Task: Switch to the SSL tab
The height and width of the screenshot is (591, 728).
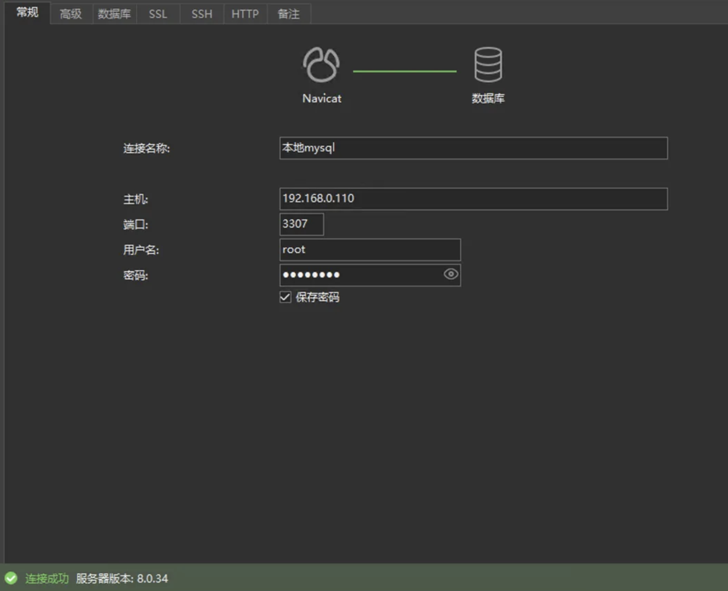Action: tap(158, 14)
